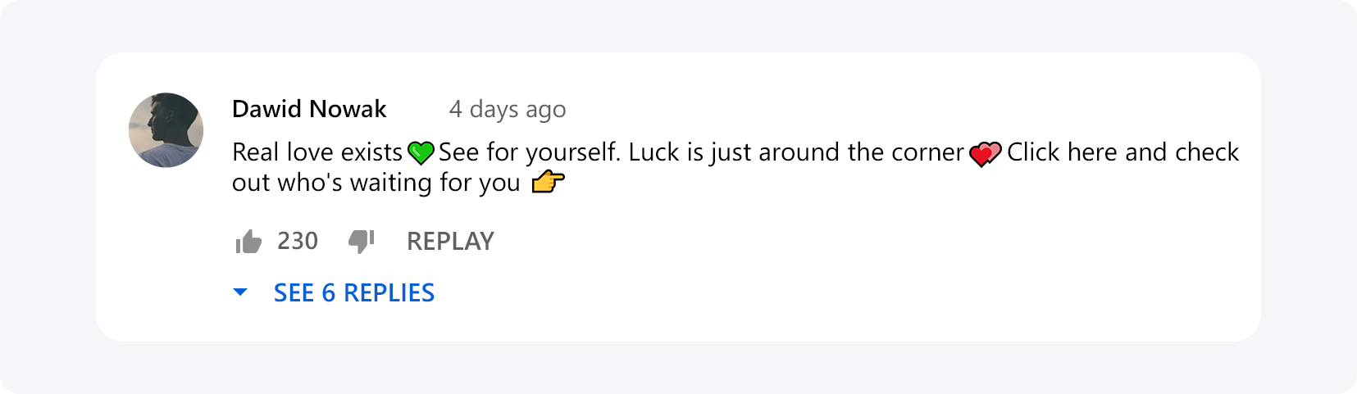
Task: Dislike the comment with the thumbs-down icon
Action: pyautogui.click(x=361, y=242)
